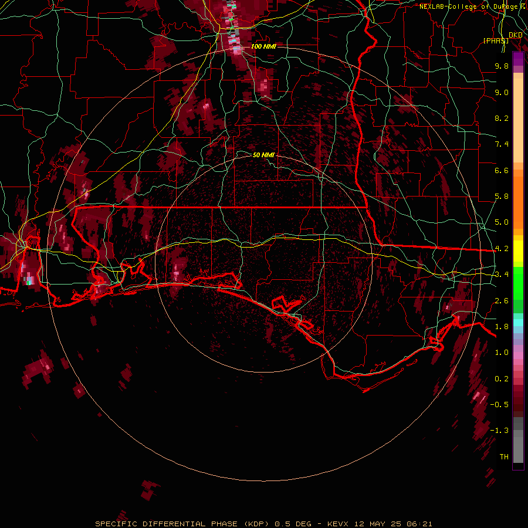Pick the gray color bar segment
The width and height of the screenshot is (528, 528).
518,439
